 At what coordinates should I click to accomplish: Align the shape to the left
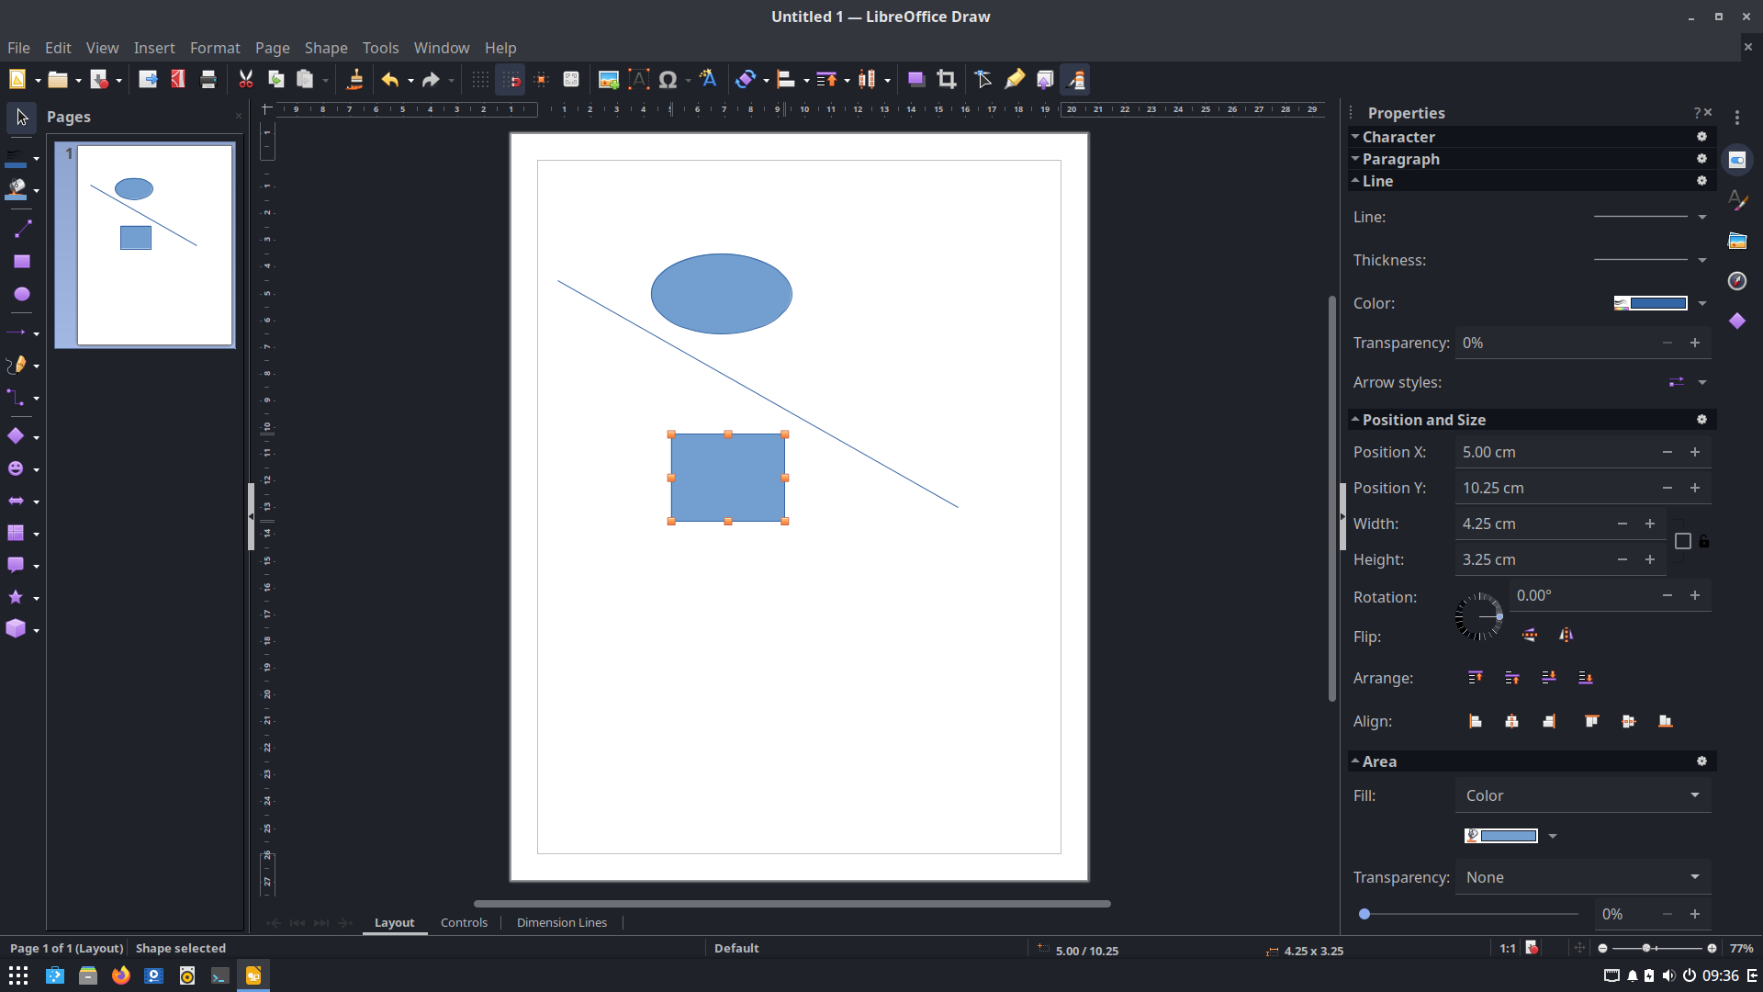[1476, 721]
